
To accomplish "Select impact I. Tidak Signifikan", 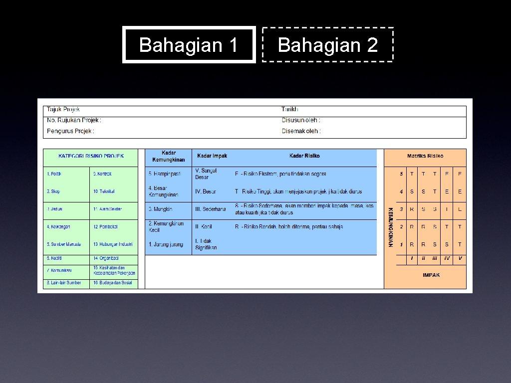I will click(x=206, y=244).
